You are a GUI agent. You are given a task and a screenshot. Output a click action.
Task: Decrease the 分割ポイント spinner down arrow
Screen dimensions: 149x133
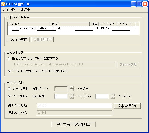pos(72,90)
